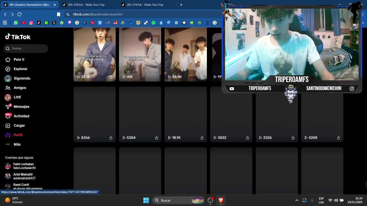Open the browser apps grid icon

pyautogui.click(x=5, y=23)
